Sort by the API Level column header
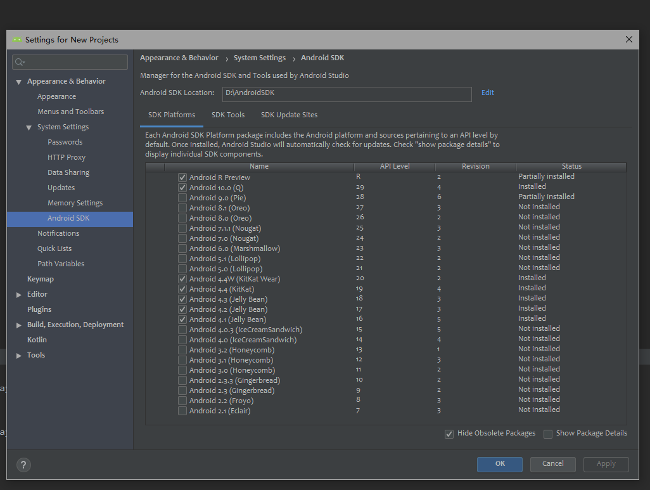 point(395,166)
